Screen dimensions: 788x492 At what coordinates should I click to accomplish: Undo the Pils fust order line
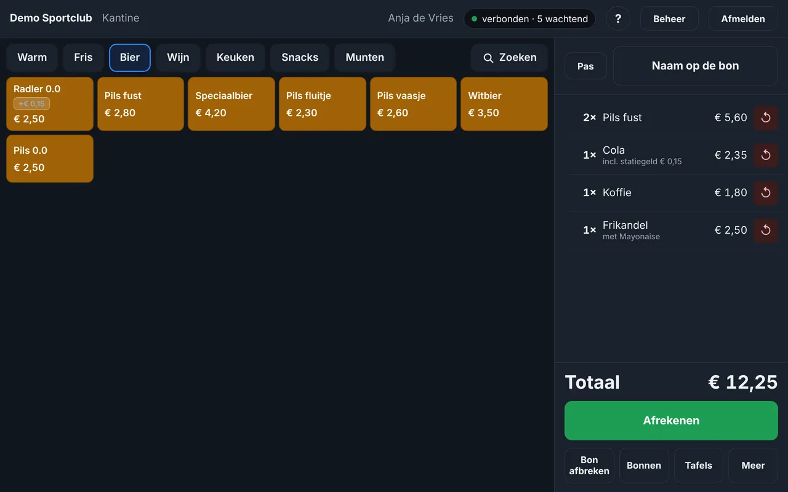[766, 117]
